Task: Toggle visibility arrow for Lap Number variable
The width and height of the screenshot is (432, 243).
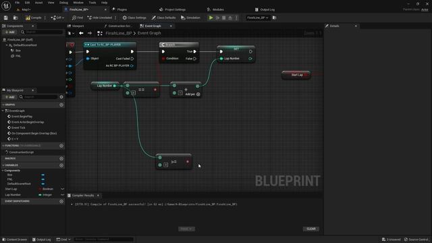Action: pyautogui.click(x=62, y=195)
